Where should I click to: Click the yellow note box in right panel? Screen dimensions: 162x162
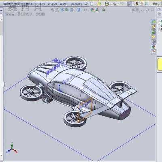click(x=160, y=64)
